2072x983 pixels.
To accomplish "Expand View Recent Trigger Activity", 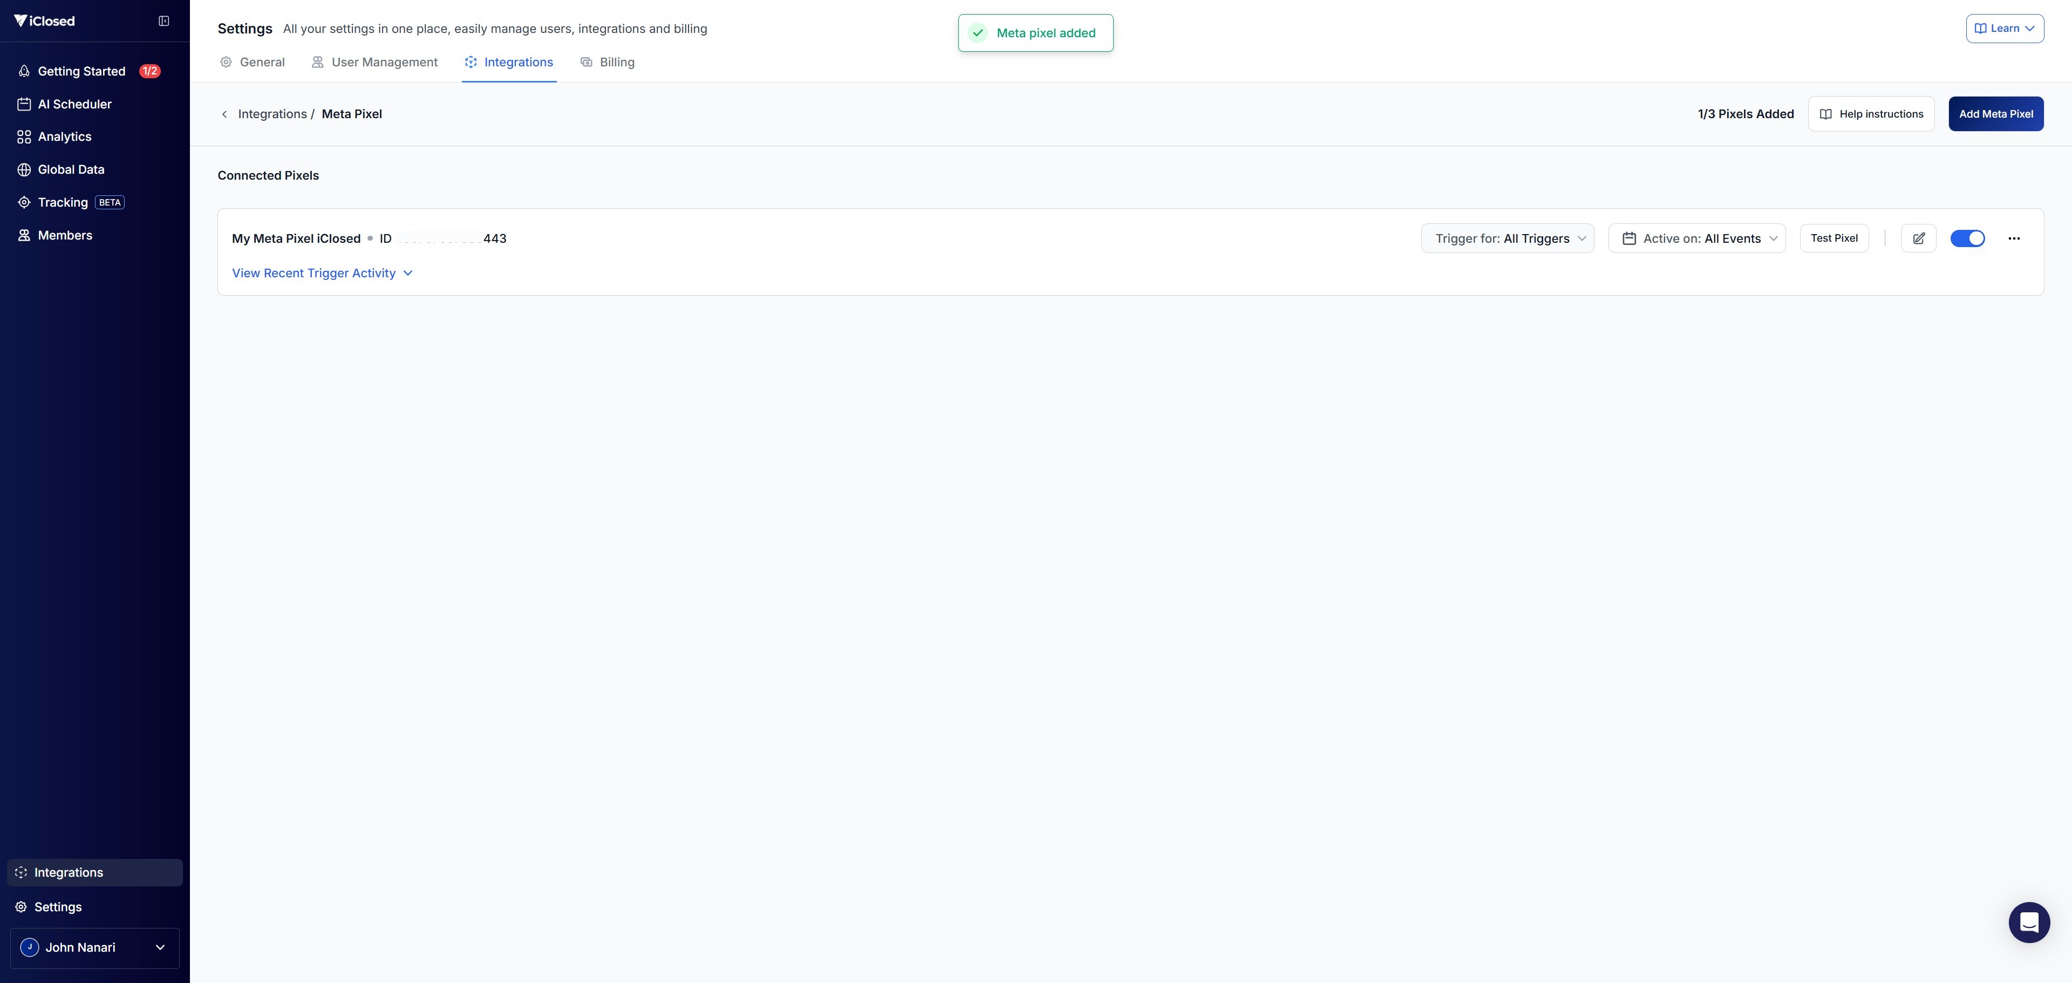I will [x=322, y=274].
